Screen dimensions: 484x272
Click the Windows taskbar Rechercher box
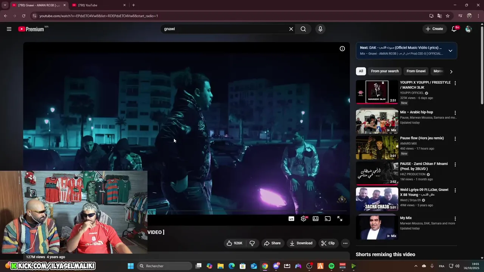[164, 266]
